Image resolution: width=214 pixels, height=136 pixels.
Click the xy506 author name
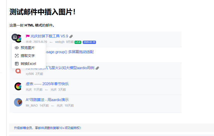(x=29, y=74)
